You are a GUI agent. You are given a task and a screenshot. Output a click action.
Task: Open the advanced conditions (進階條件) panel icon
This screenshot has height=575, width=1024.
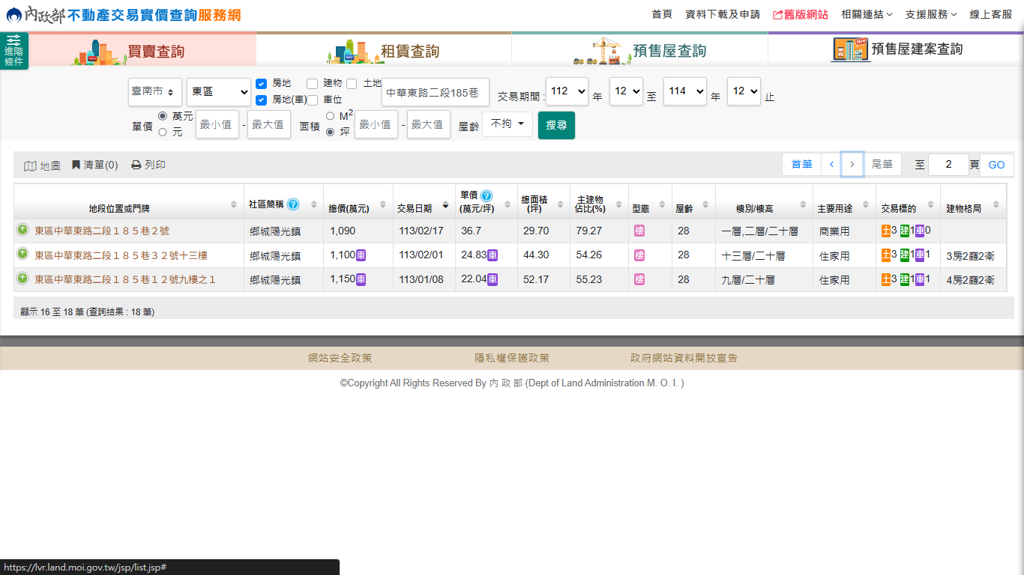(13, 50)
